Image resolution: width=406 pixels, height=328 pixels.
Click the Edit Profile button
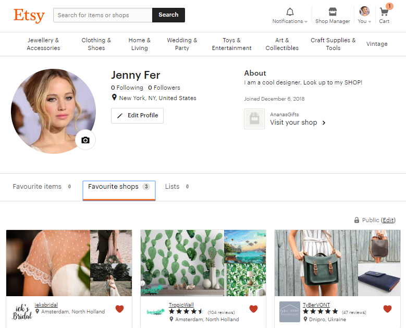[137, 116]
